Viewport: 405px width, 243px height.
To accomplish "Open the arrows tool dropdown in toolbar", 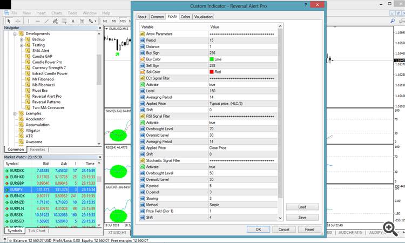I will tap(95, 21).
